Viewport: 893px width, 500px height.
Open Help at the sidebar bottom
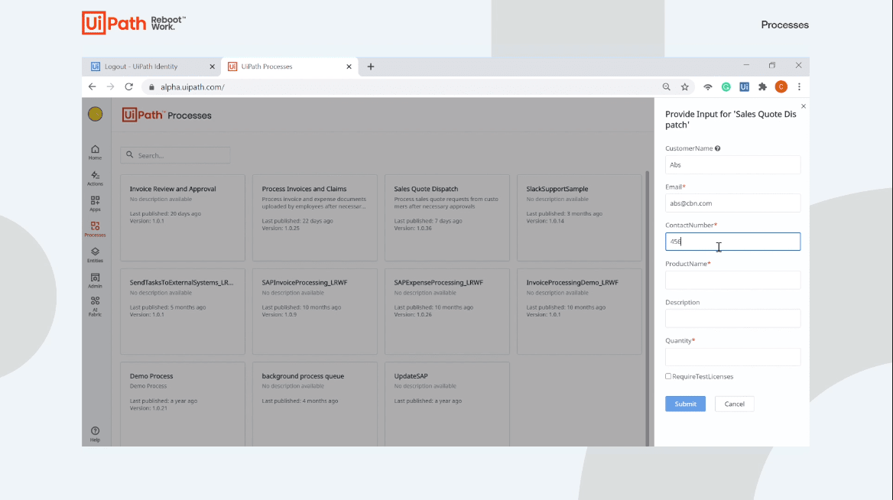point(95,433)
